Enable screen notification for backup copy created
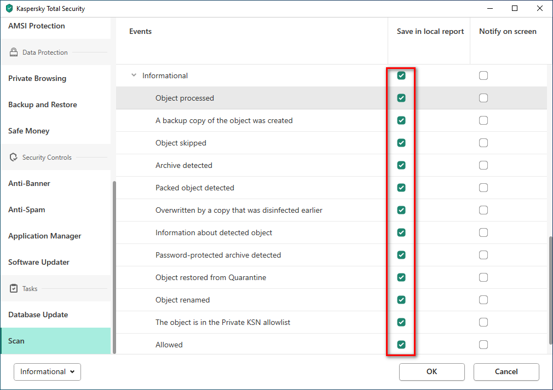553x390 pixels. click(x=483, y=120)
